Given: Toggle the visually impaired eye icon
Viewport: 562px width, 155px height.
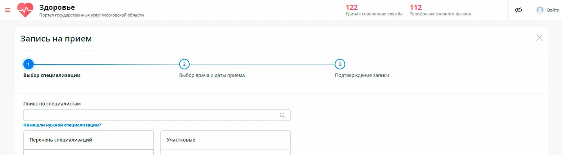Looking at the screenshot, I should point(518,10).
